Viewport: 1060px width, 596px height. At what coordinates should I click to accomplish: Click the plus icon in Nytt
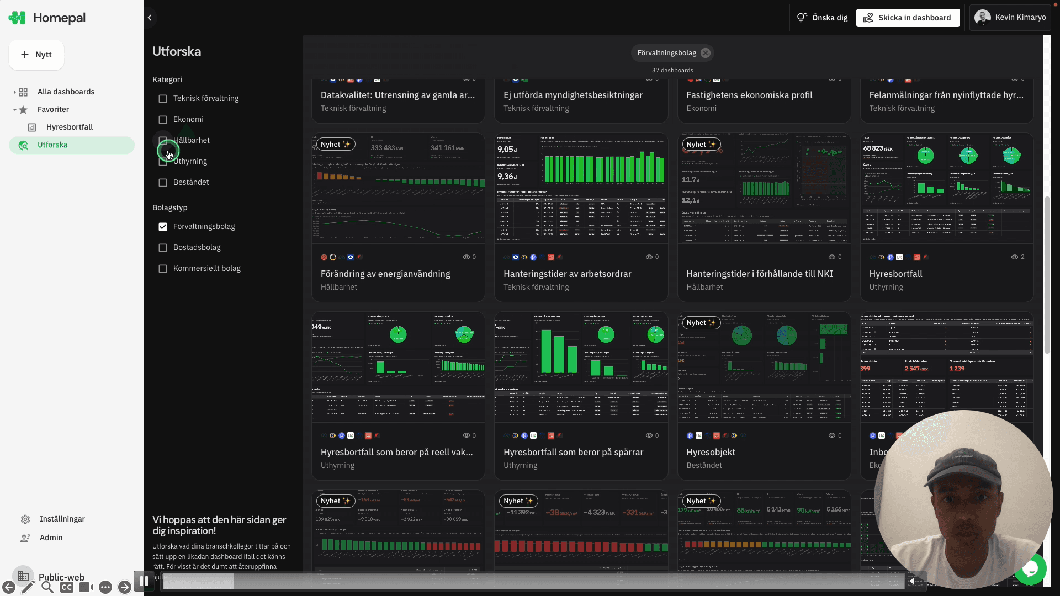pos(25,55)
